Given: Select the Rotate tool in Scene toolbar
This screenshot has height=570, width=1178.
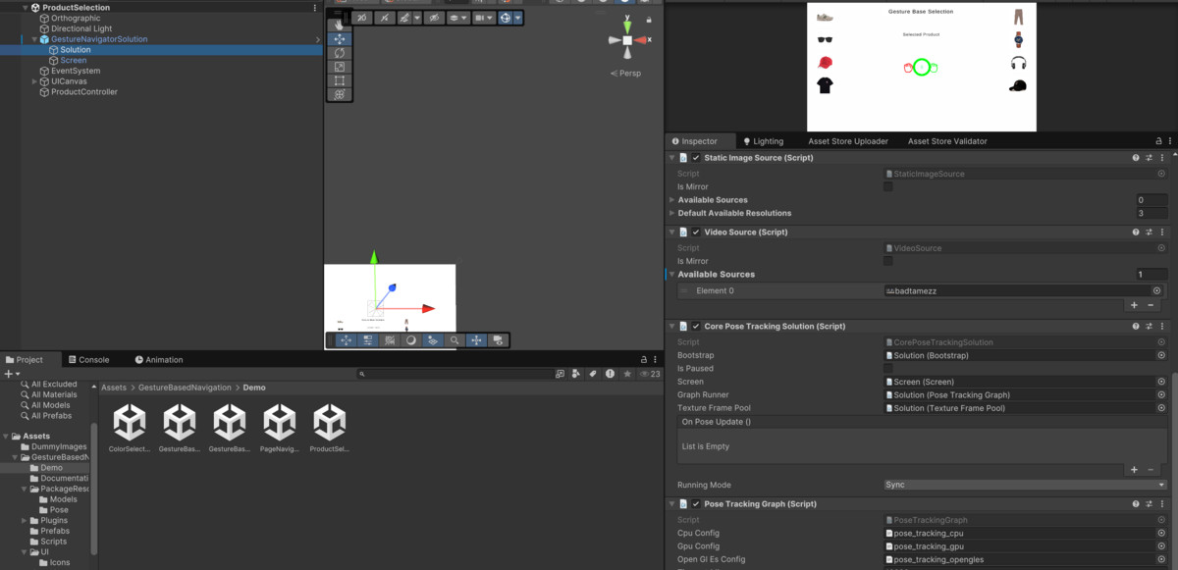Looking at the screenshot, I should point(340,53).
